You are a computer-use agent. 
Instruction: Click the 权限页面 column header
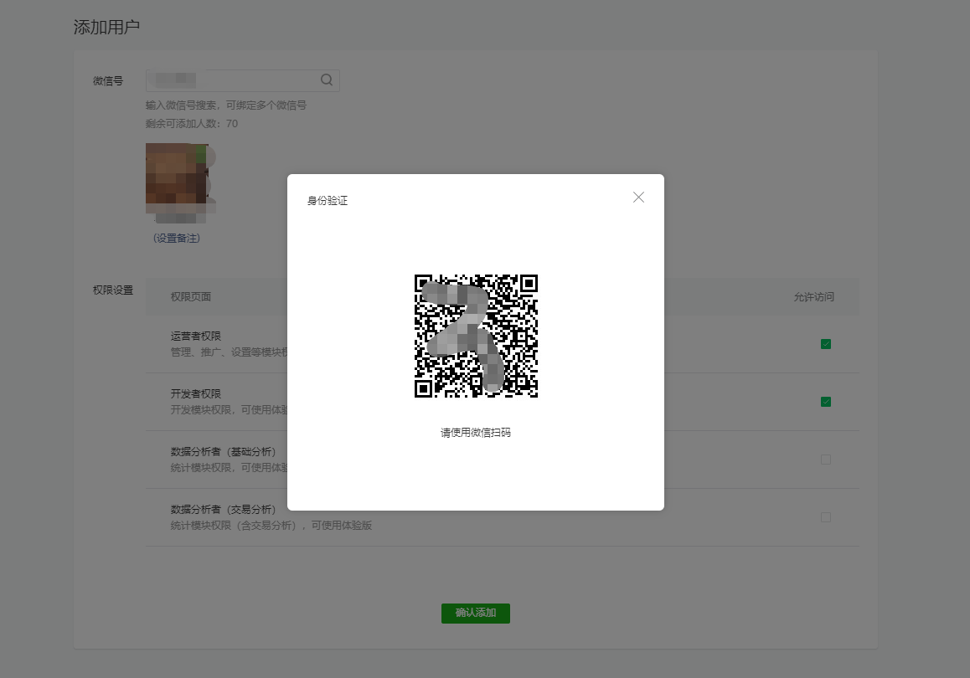click(191, 297)
